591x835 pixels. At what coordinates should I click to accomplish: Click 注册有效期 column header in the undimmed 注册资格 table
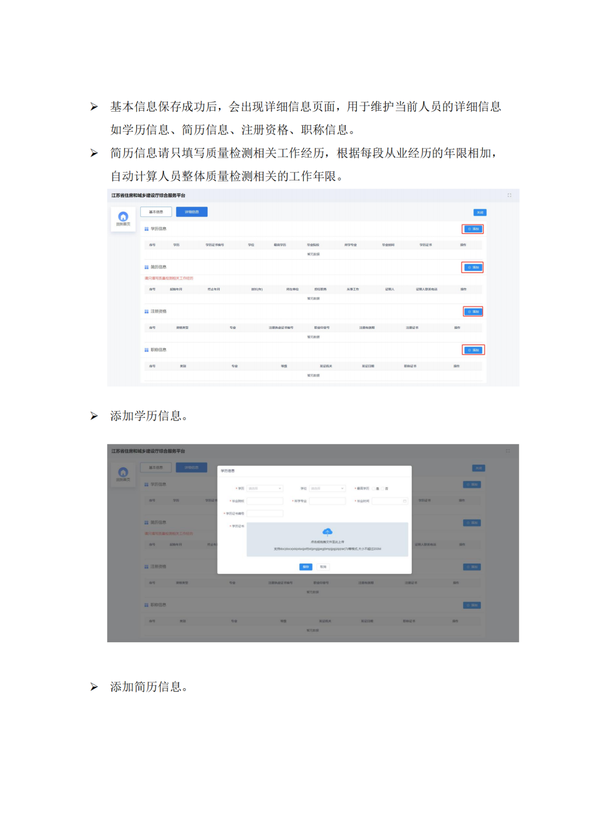pyautogui.click(x=367, y=328)
